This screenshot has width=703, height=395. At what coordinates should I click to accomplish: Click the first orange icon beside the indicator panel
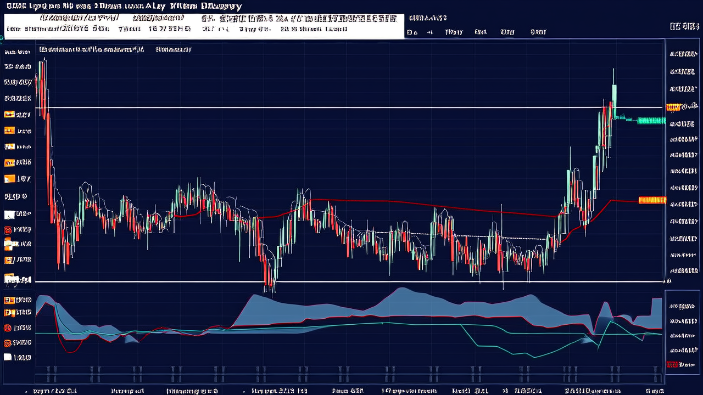click(8, 300)
